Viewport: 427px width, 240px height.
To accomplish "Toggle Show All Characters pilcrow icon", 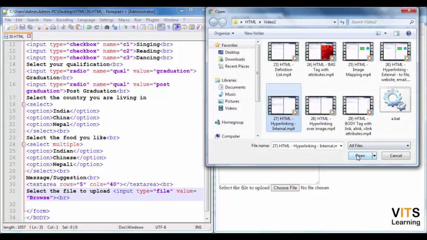I will click(x=169, y=27).
